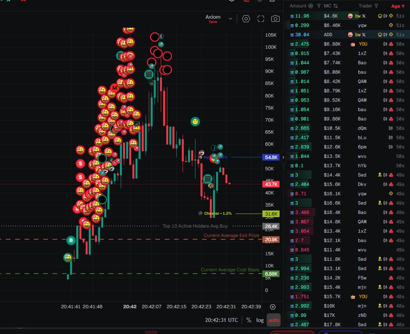Click the crown icon in 2.475 YOU row
The image size is (410, 334).
tap(353, 44)
